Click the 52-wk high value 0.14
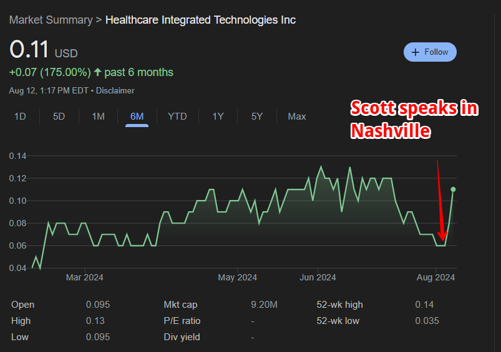 [x=424, y=305]
